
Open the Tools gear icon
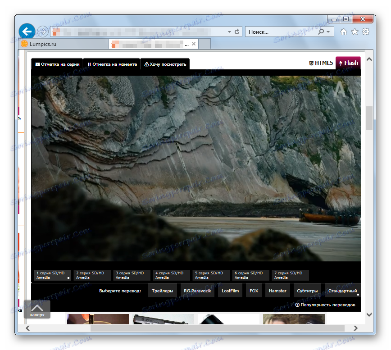pyautogui.click(x=366, y=32)
